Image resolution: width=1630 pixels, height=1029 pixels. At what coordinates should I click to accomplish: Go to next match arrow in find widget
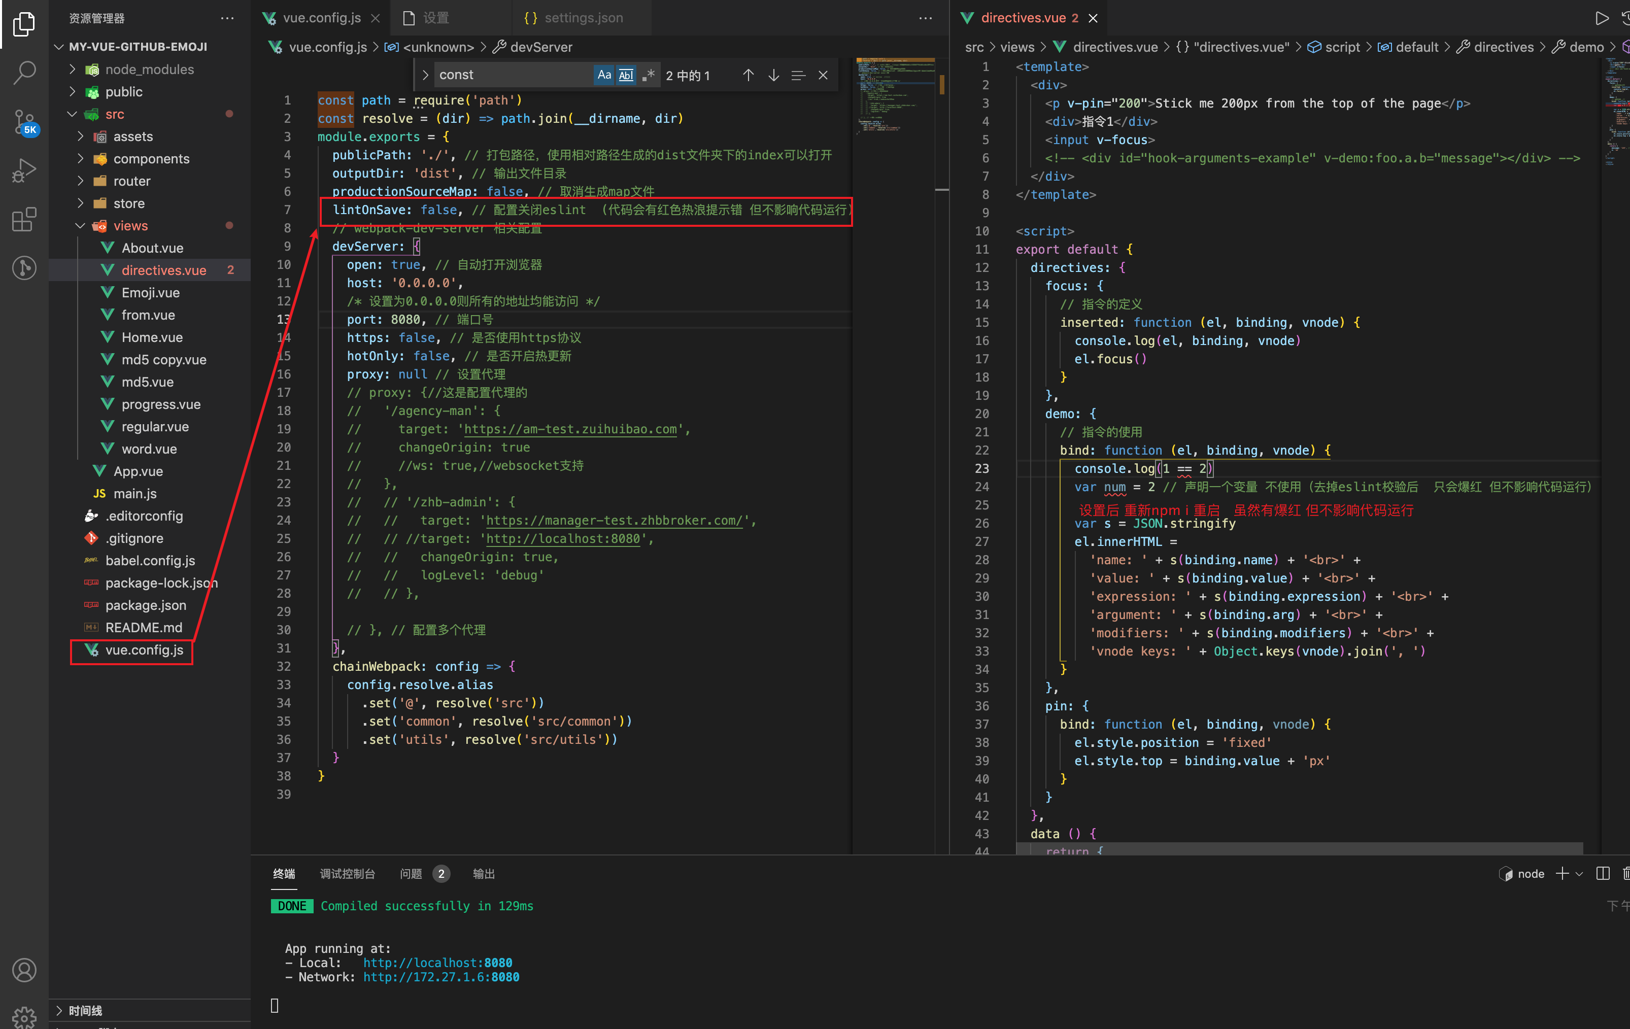[x=773, y=75]
